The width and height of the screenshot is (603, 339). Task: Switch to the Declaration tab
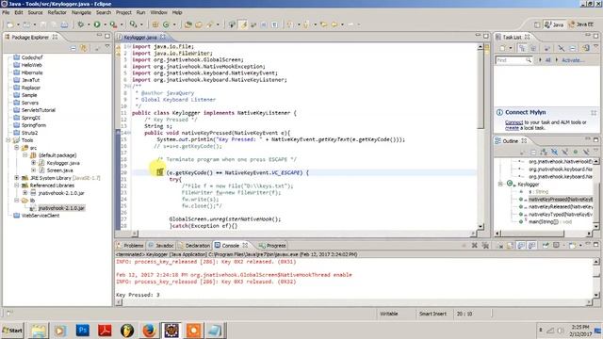coord(194,245)
